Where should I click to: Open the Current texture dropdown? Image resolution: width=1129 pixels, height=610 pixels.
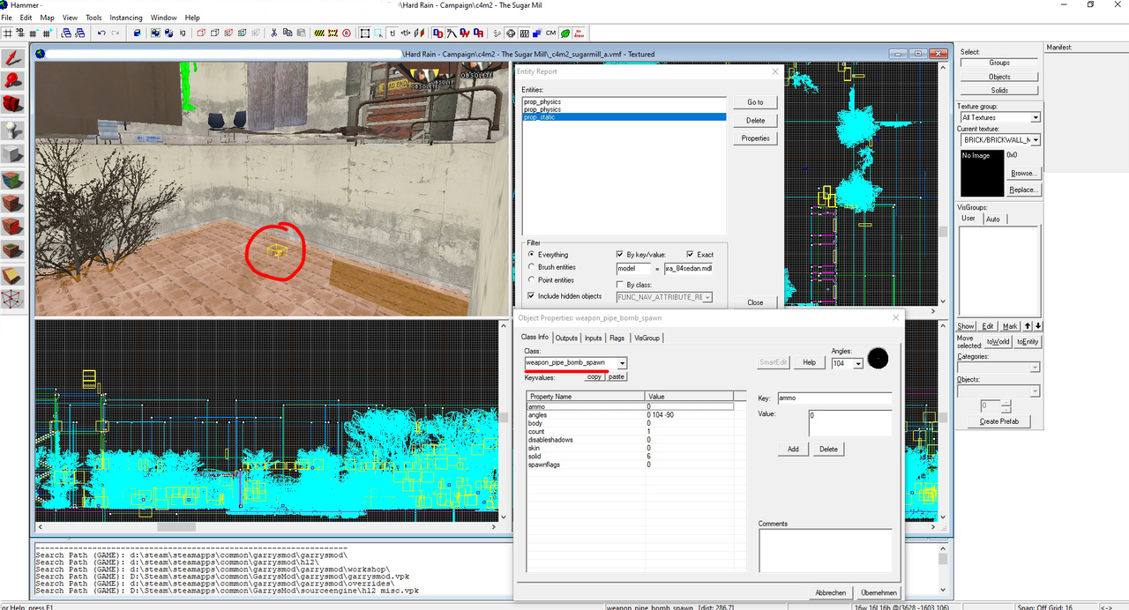[1036, 139]
